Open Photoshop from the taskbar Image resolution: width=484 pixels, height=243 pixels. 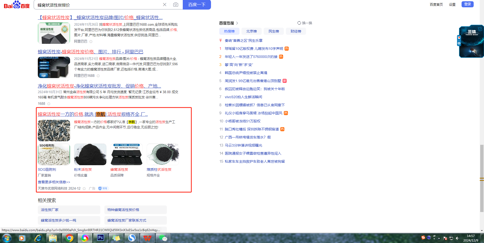101,238
